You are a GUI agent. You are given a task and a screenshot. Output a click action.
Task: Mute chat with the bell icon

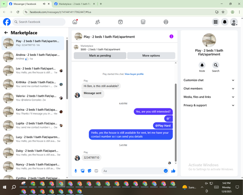[202, 65]
